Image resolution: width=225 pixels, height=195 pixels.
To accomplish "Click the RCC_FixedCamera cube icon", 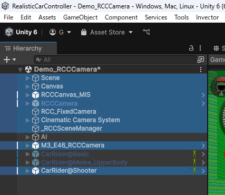I will point(35,112).
